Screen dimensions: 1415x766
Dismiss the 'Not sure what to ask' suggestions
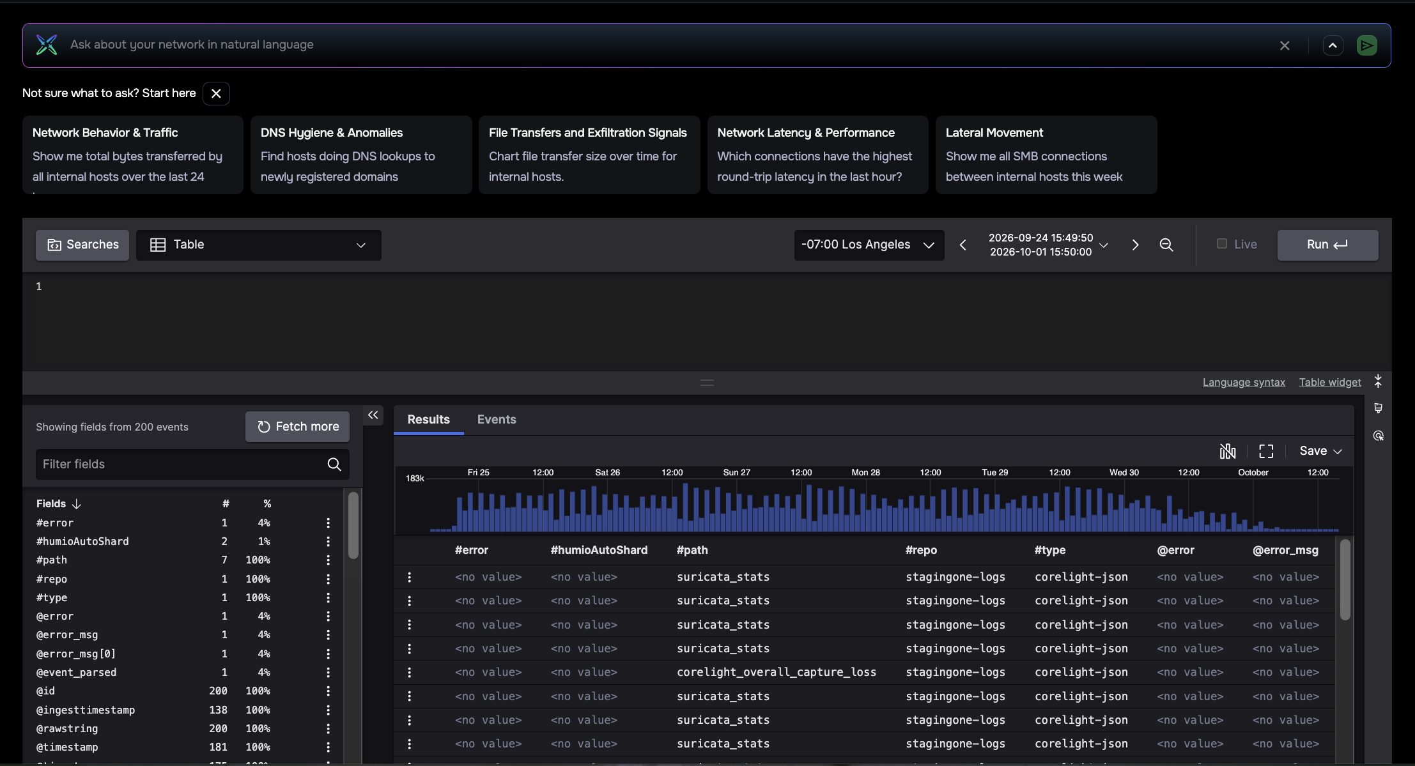click(216, 93)
